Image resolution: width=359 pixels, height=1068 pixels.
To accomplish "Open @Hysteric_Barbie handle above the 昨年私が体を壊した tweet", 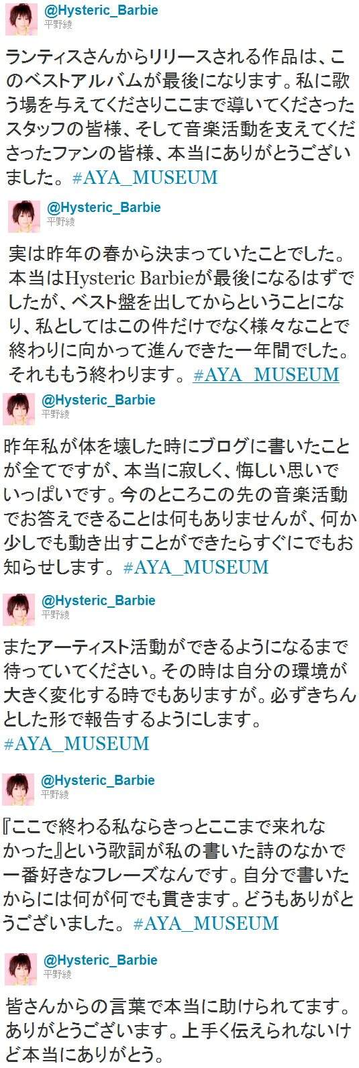I will pos(98,400).
